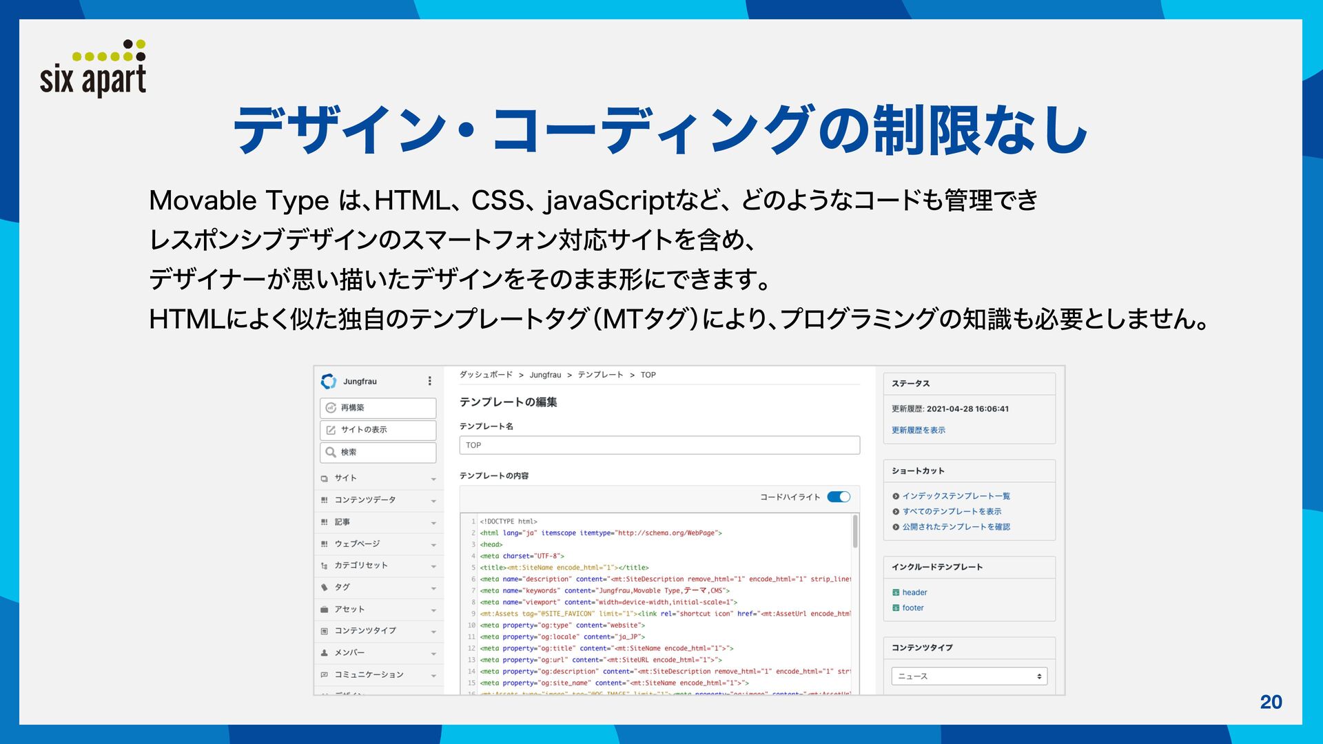
Task: Open the header include template
Action: (914, 592)
